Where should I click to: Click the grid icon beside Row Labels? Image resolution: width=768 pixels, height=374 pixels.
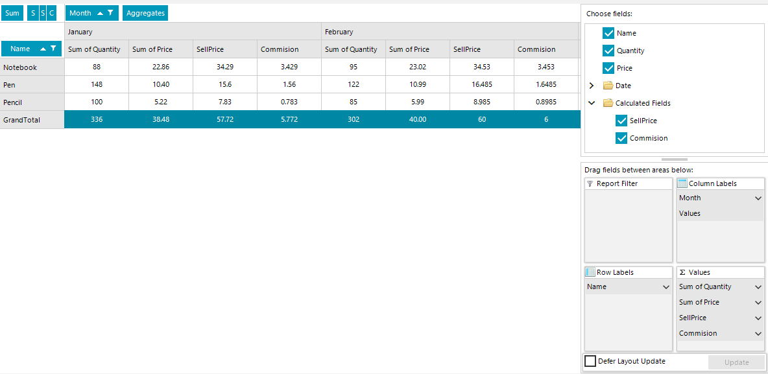[x=592, y=272]
